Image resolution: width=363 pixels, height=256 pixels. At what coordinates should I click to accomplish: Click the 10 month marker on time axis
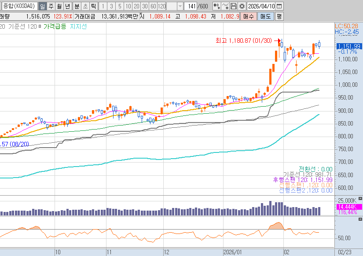point(58,252)
